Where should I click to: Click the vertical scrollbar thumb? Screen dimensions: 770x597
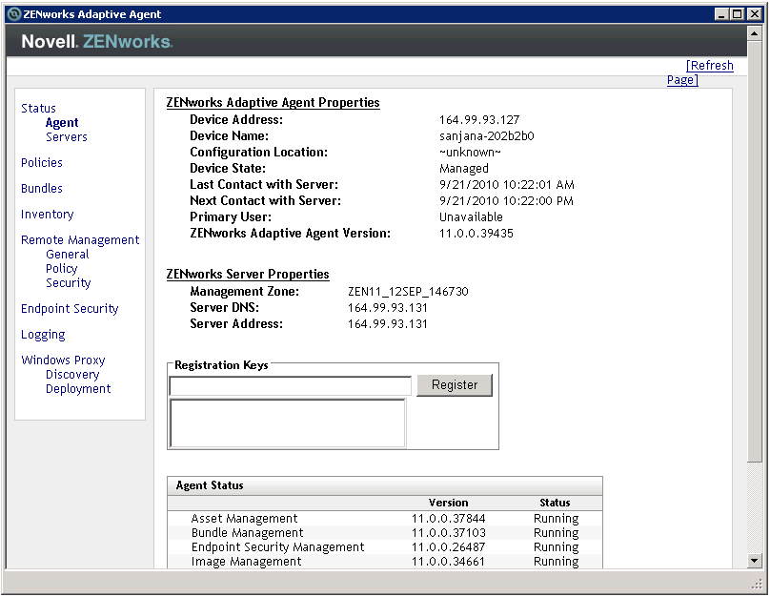tap(755, 251)
